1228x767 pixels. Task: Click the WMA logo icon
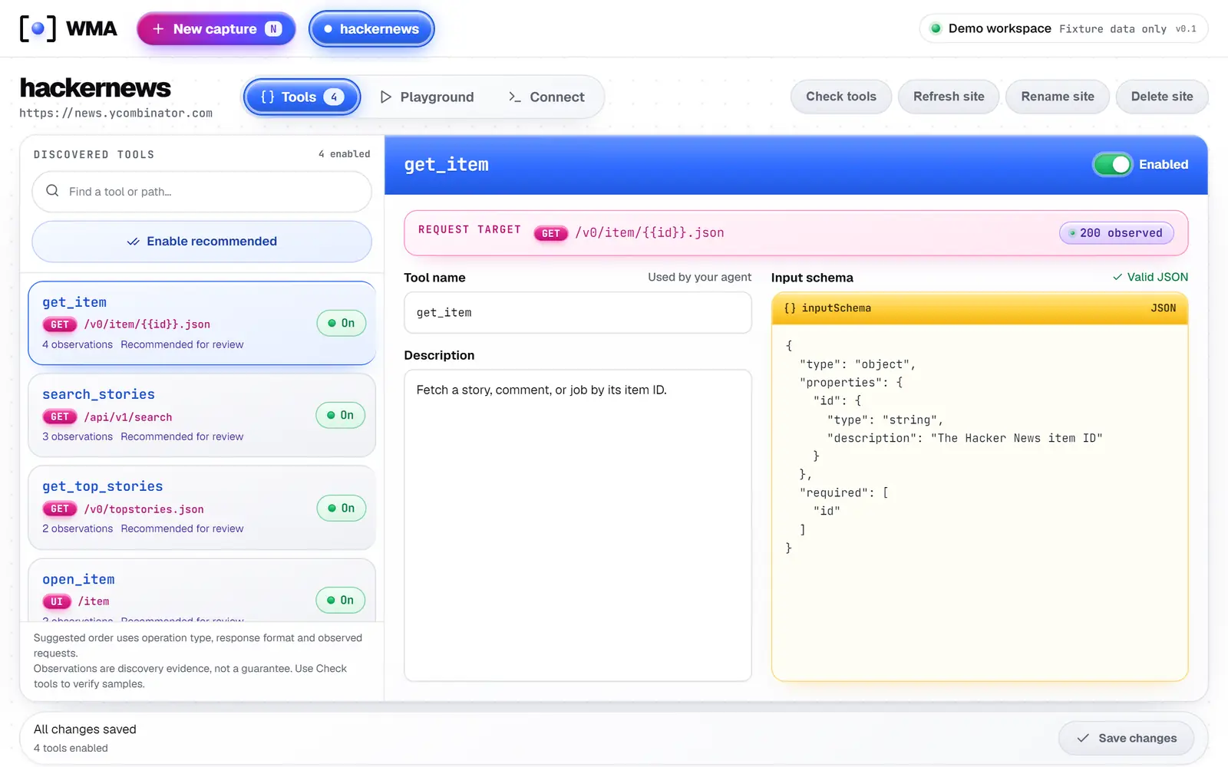38,28
